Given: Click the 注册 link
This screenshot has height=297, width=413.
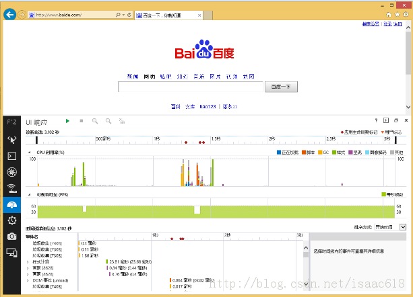Looking at the screenshot, I should click(x=398, y=24).
